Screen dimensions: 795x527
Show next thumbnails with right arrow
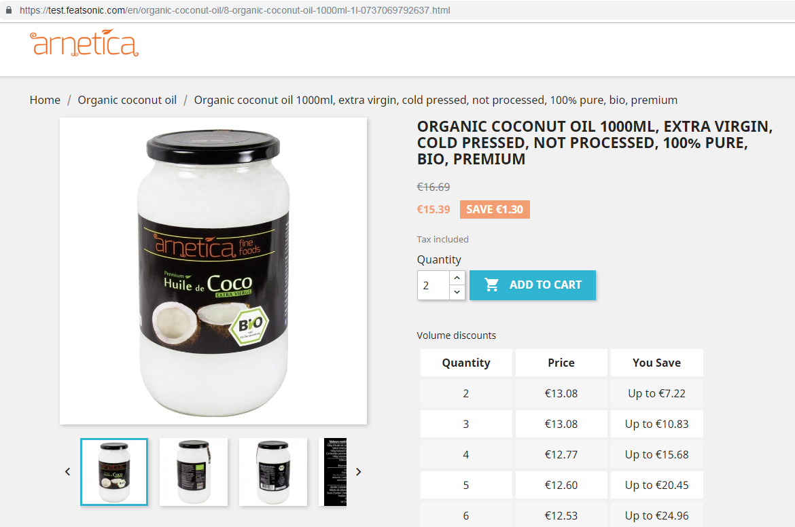click(359, 472)
